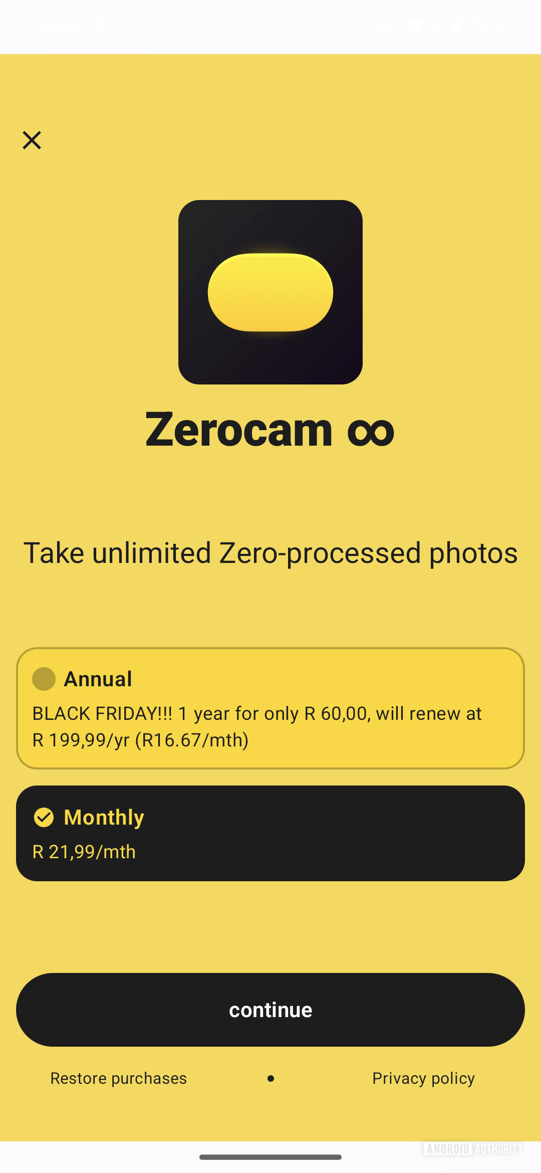The height and width of the screenshot is (1173, 541).
Task: Tap the BLACK FRIDAY renewal description text
Action: tap(257, 727)
